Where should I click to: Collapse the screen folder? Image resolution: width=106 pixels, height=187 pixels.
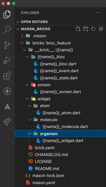pos(27,85)
